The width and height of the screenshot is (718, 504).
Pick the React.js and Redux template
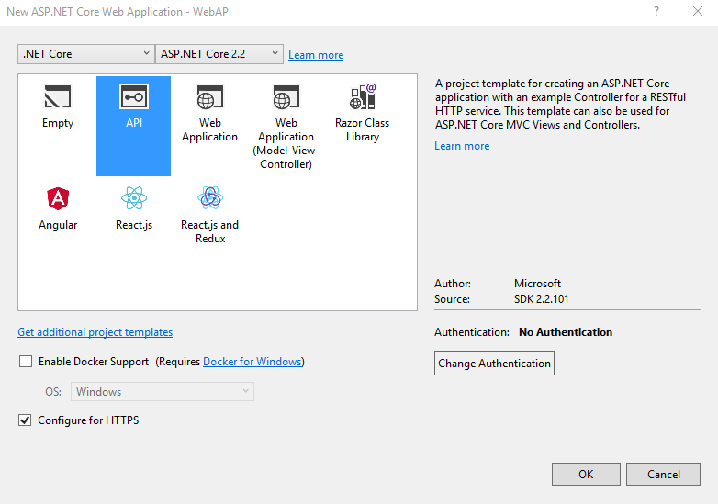click(209, 215)
